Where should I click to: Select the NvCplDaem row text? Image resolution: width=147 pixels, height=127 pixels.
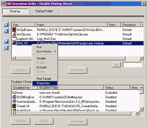click(26, 30)
